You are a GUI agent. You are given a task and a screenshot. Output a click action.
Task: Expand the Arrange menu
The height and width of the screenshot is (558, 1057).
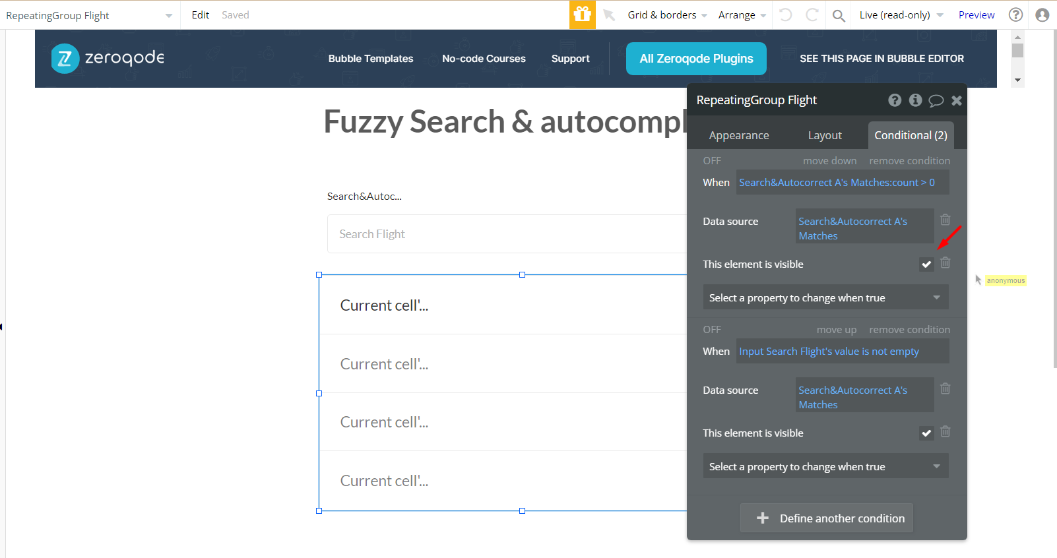point(742,15)
